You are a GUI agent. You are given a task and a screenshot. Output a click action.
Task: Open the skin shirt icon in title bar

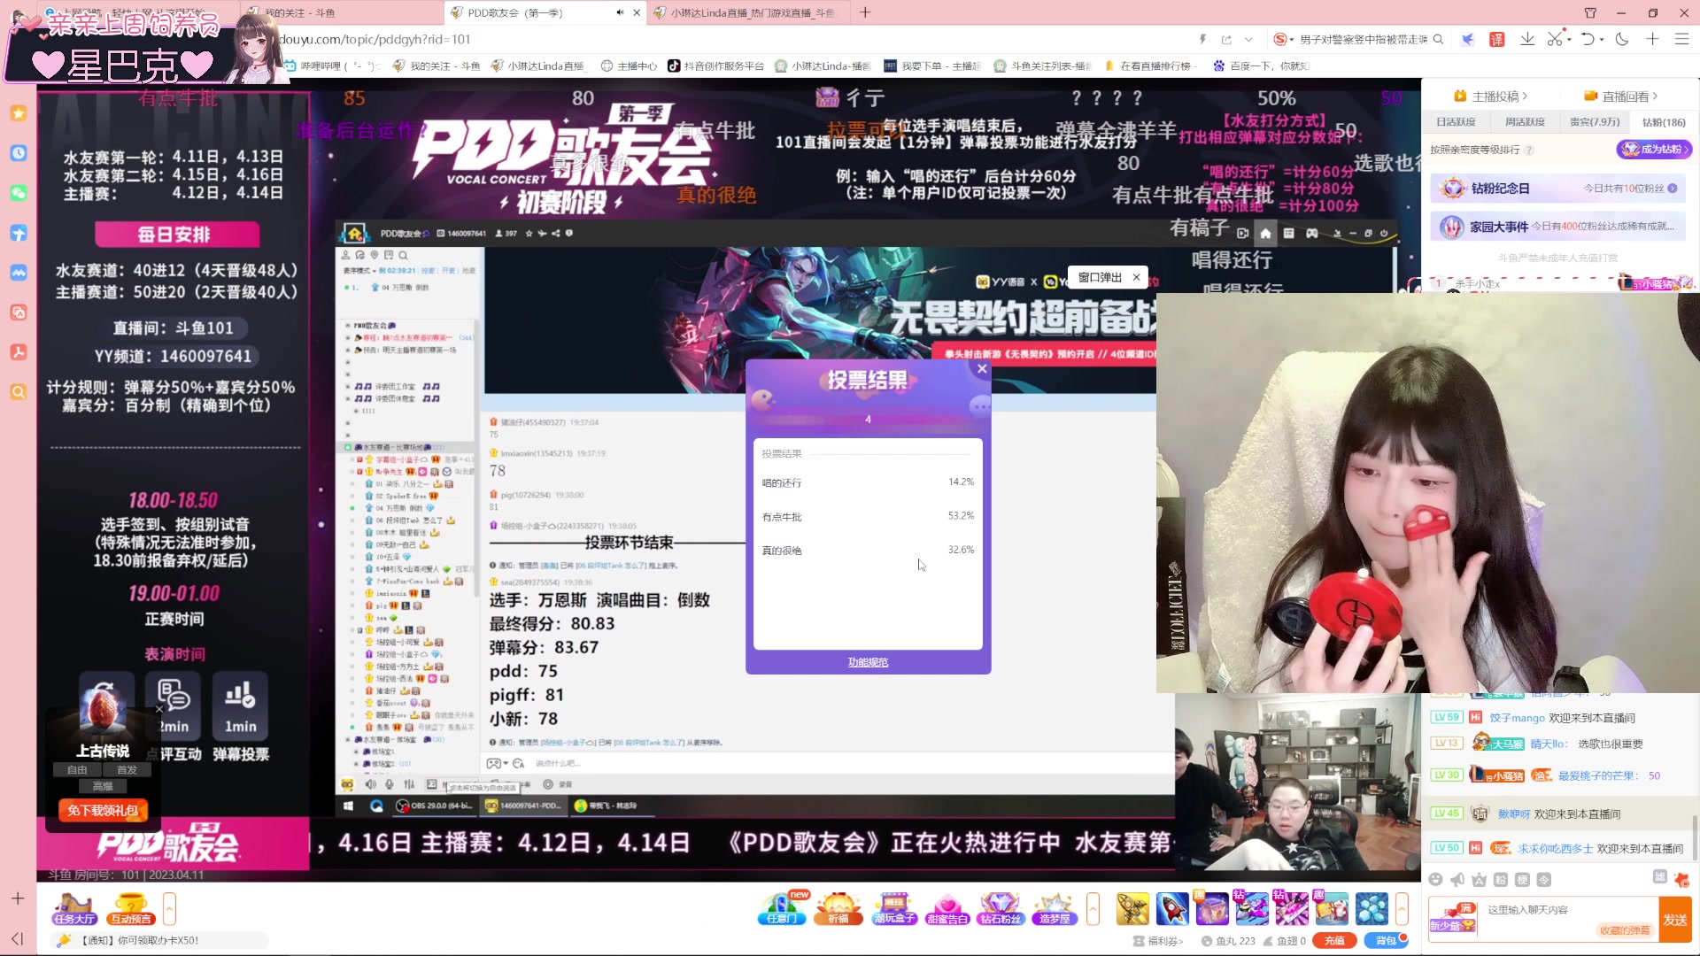coord(1591,12)
